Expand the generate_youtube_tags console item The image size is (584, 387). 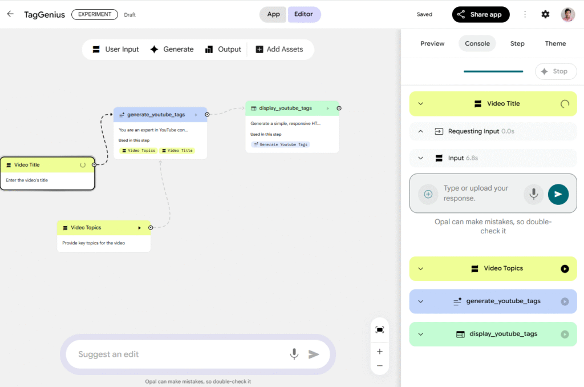(x=421, y=301)
